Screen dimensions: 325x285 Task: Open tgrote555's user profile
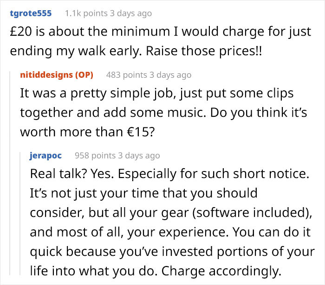[31, 13]
